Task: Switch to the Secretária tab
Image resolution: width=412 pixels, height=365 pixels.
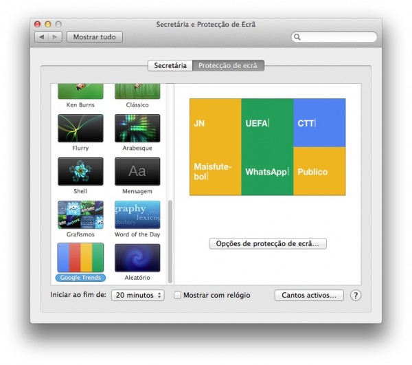Action: tap(170, 65)
